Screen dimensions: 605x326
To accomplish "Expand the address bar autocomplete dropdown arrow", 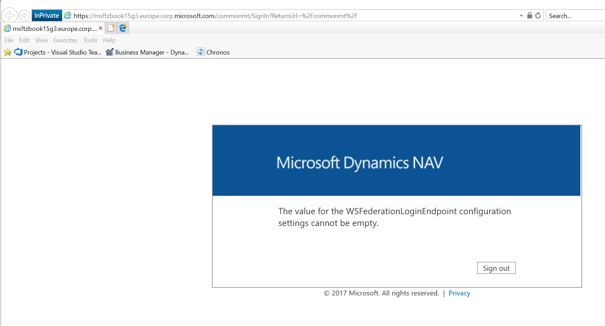I will [x=521, y=16].
